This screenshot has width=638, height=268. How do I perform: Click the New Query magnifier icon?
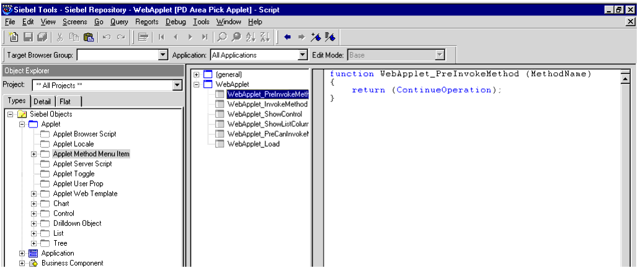pyautogui.click(x=222, y=37)
